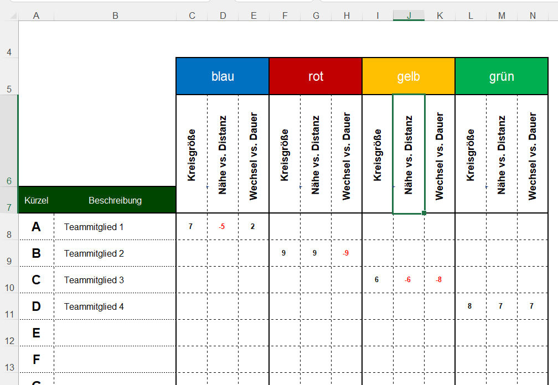This screenshot has height=385, width=558.
Task: Select value 9 under rot Kreisgröße
Action: (284, 253)
